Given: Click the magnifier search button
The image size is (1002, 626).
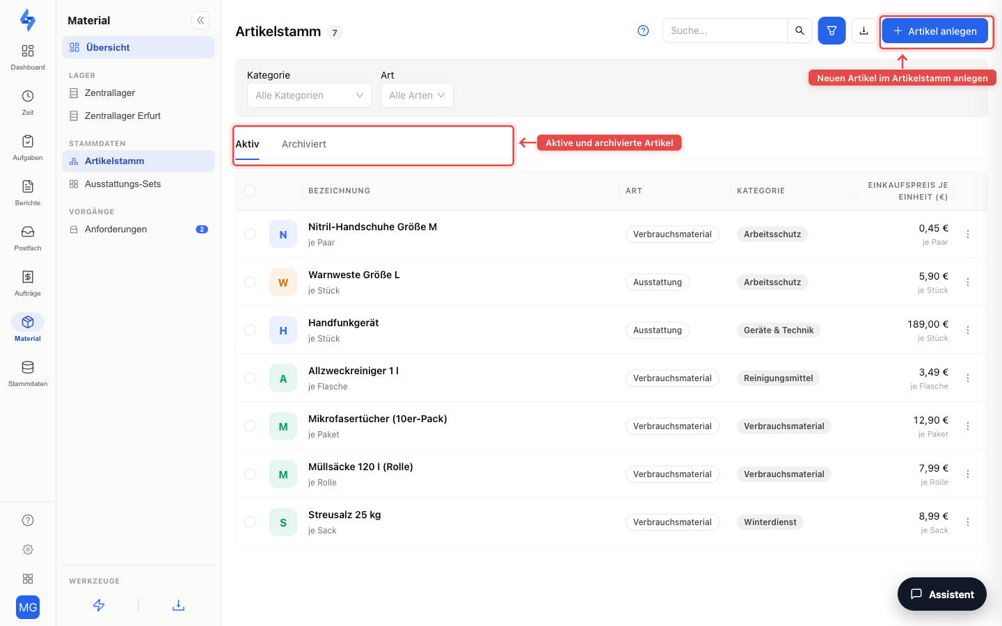Looking at the screenshot, I should point(800,31).
